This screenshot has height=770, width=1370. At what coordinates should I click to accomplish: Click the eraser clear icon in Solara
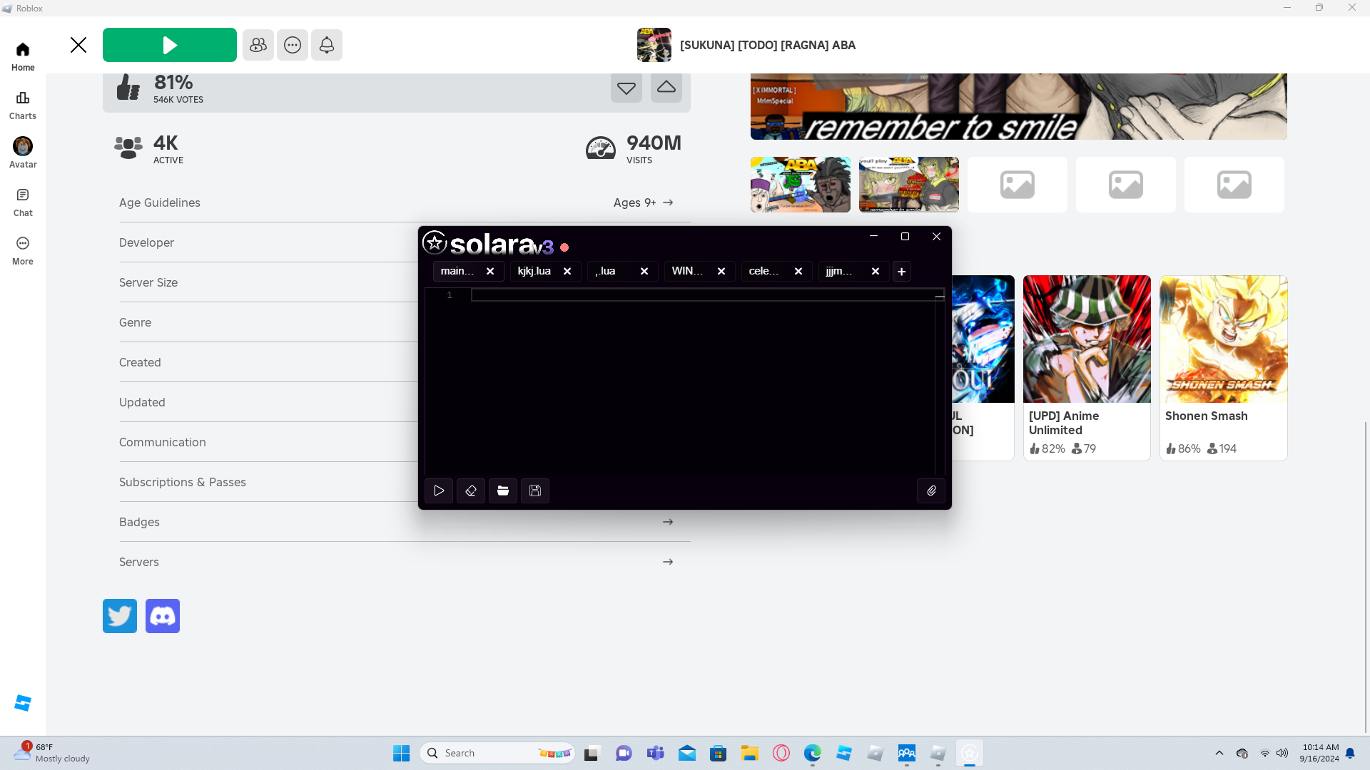click(x=471, y=491)
